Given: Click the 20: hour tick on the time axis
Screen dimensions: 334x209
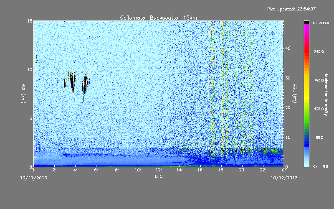Looking at the screenshot, I should click(242, 170).
